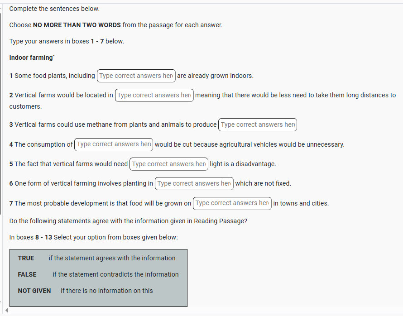Click "if there is no information on this" text
403x316 pixels.
point(107,291)
